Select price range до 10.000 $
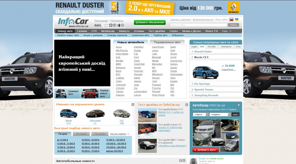 point(62,140)
